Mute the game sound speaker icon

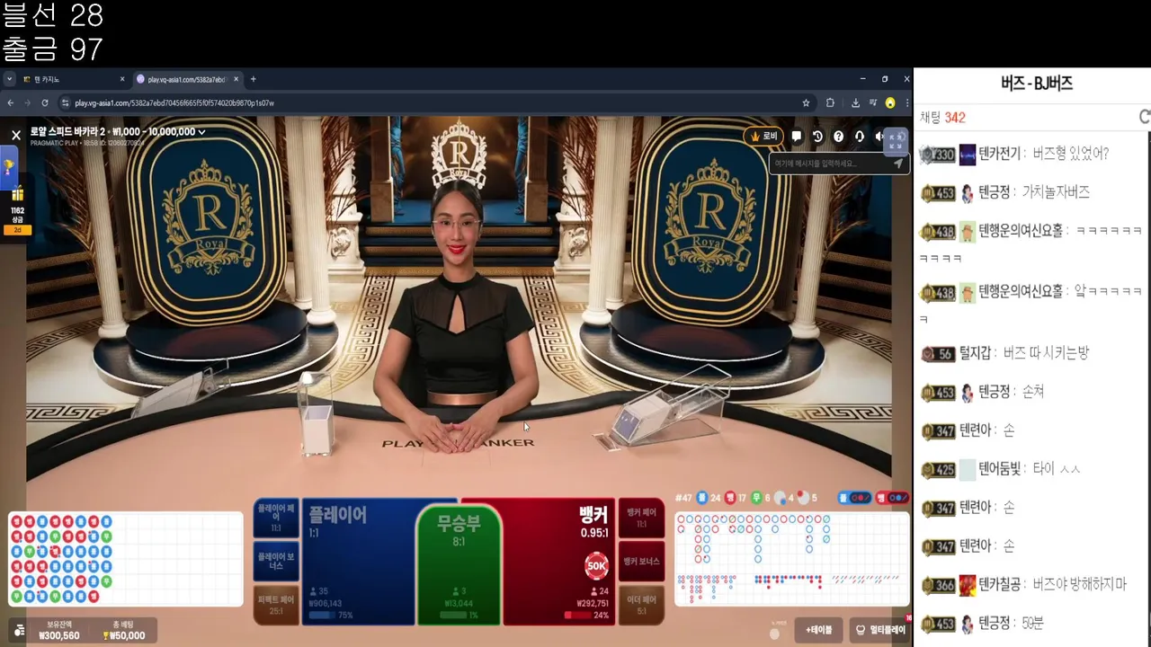pyautogui.click(x=879, y=137)
